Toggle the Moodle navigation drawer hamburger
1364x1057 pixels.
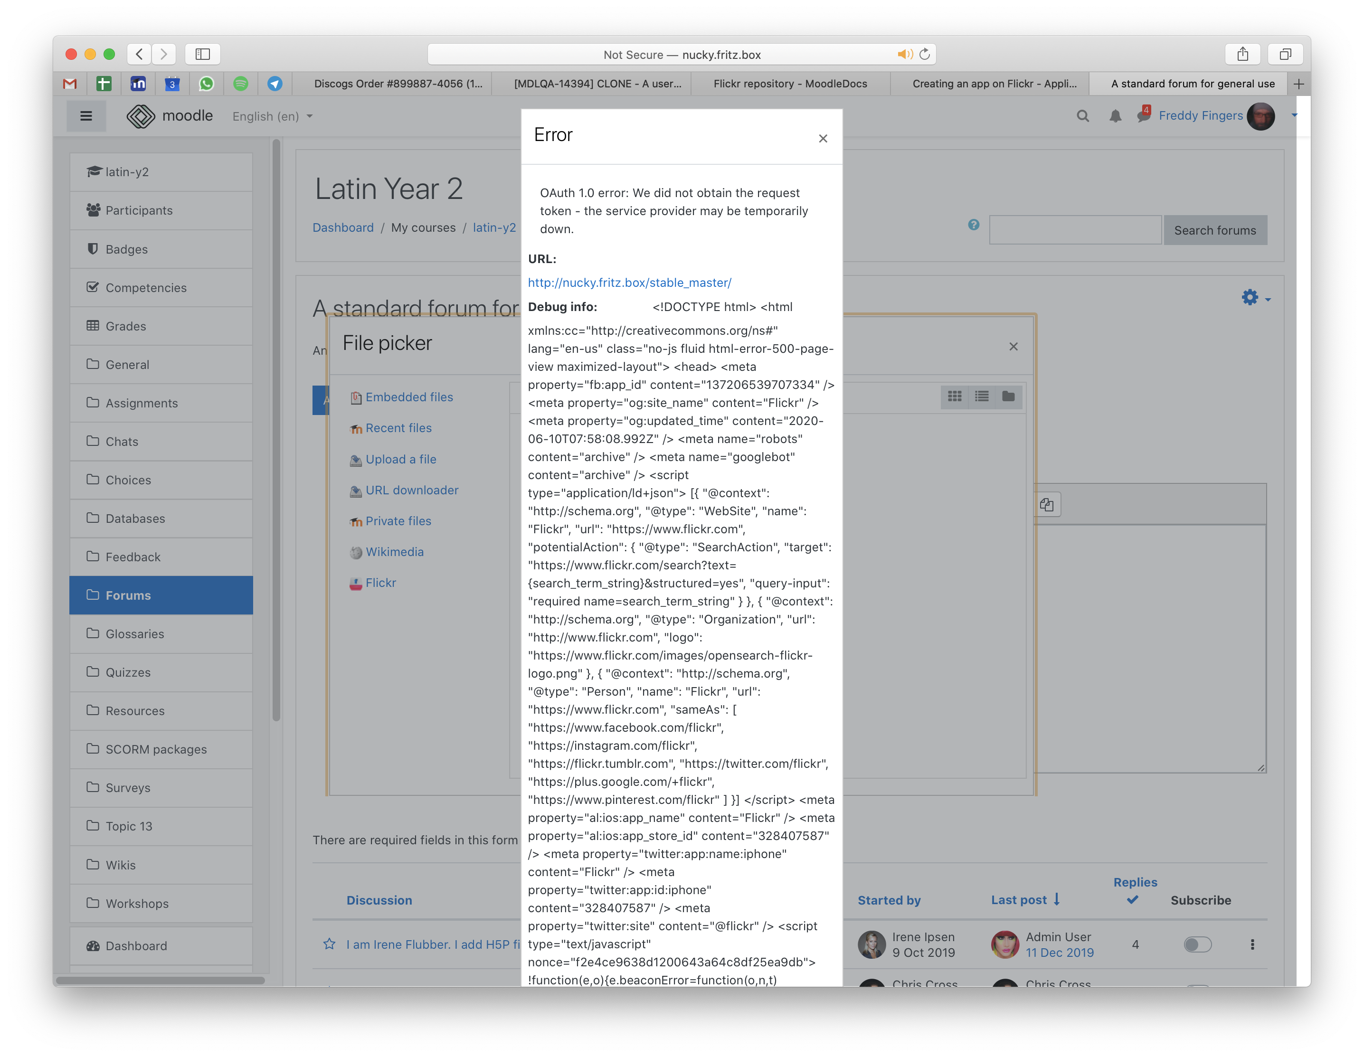tap(86, 116)
